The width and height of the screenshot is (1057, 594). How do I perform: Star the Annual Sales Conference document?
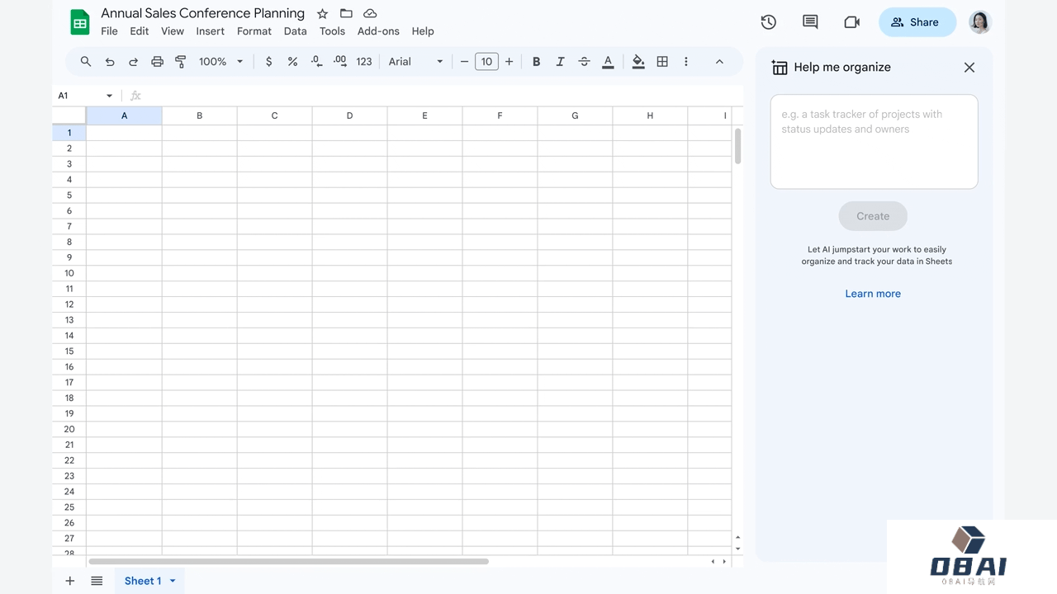point(323,14)
